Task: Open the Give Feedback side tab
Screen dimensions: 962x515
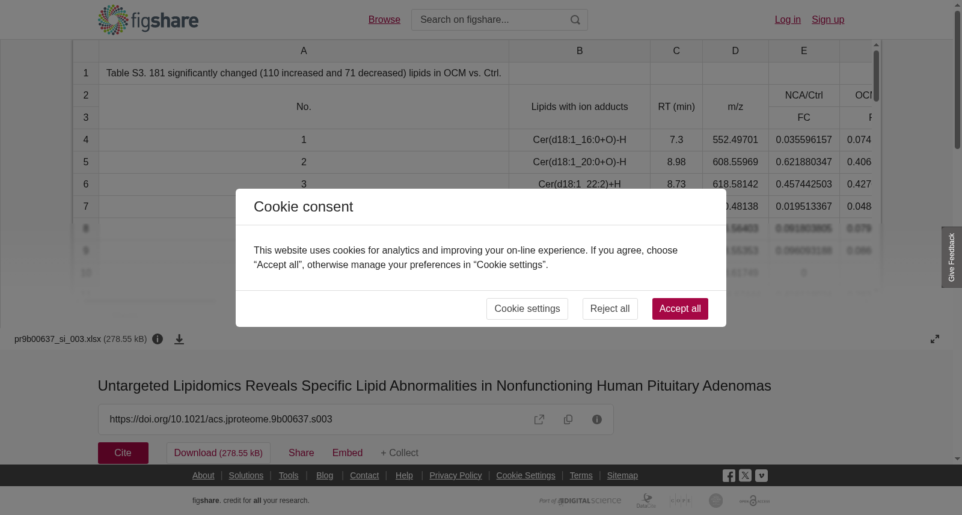Action: pyautogui.click(x=952, y=257)
